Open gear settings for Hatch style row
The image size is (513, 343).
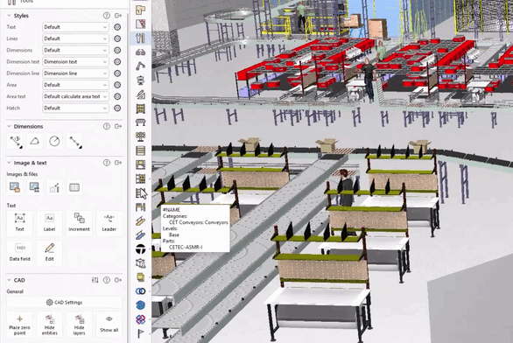click(117, 108)
